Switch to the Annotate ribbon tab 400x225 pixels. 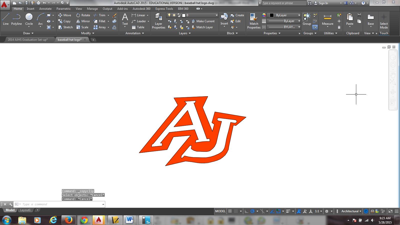pyautogui.click(x=45, y=9)
